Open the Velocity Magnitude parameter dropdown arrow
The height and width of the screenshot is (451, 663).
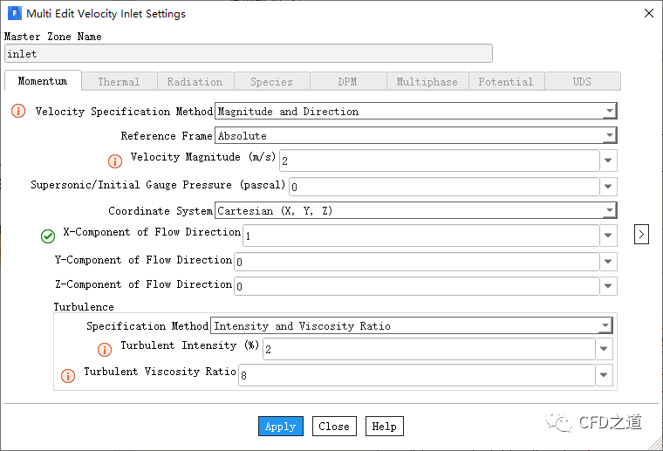[x=609, y=161]
